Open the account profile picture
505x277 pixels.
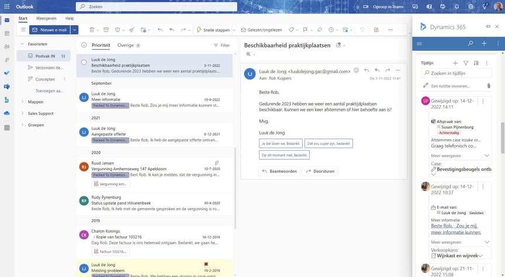(498, 6)
